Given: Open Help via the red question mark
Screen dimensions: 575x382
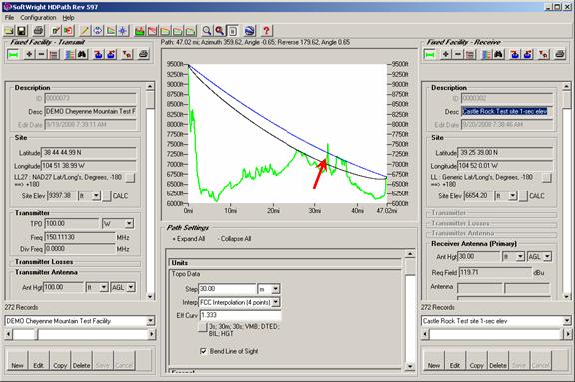Looking at the screenshot, I should tap(266, 31).
